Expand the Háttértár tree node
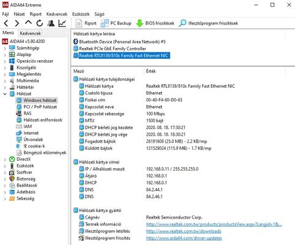The height and width of the screenshot is (245, 295). point(5,88)
